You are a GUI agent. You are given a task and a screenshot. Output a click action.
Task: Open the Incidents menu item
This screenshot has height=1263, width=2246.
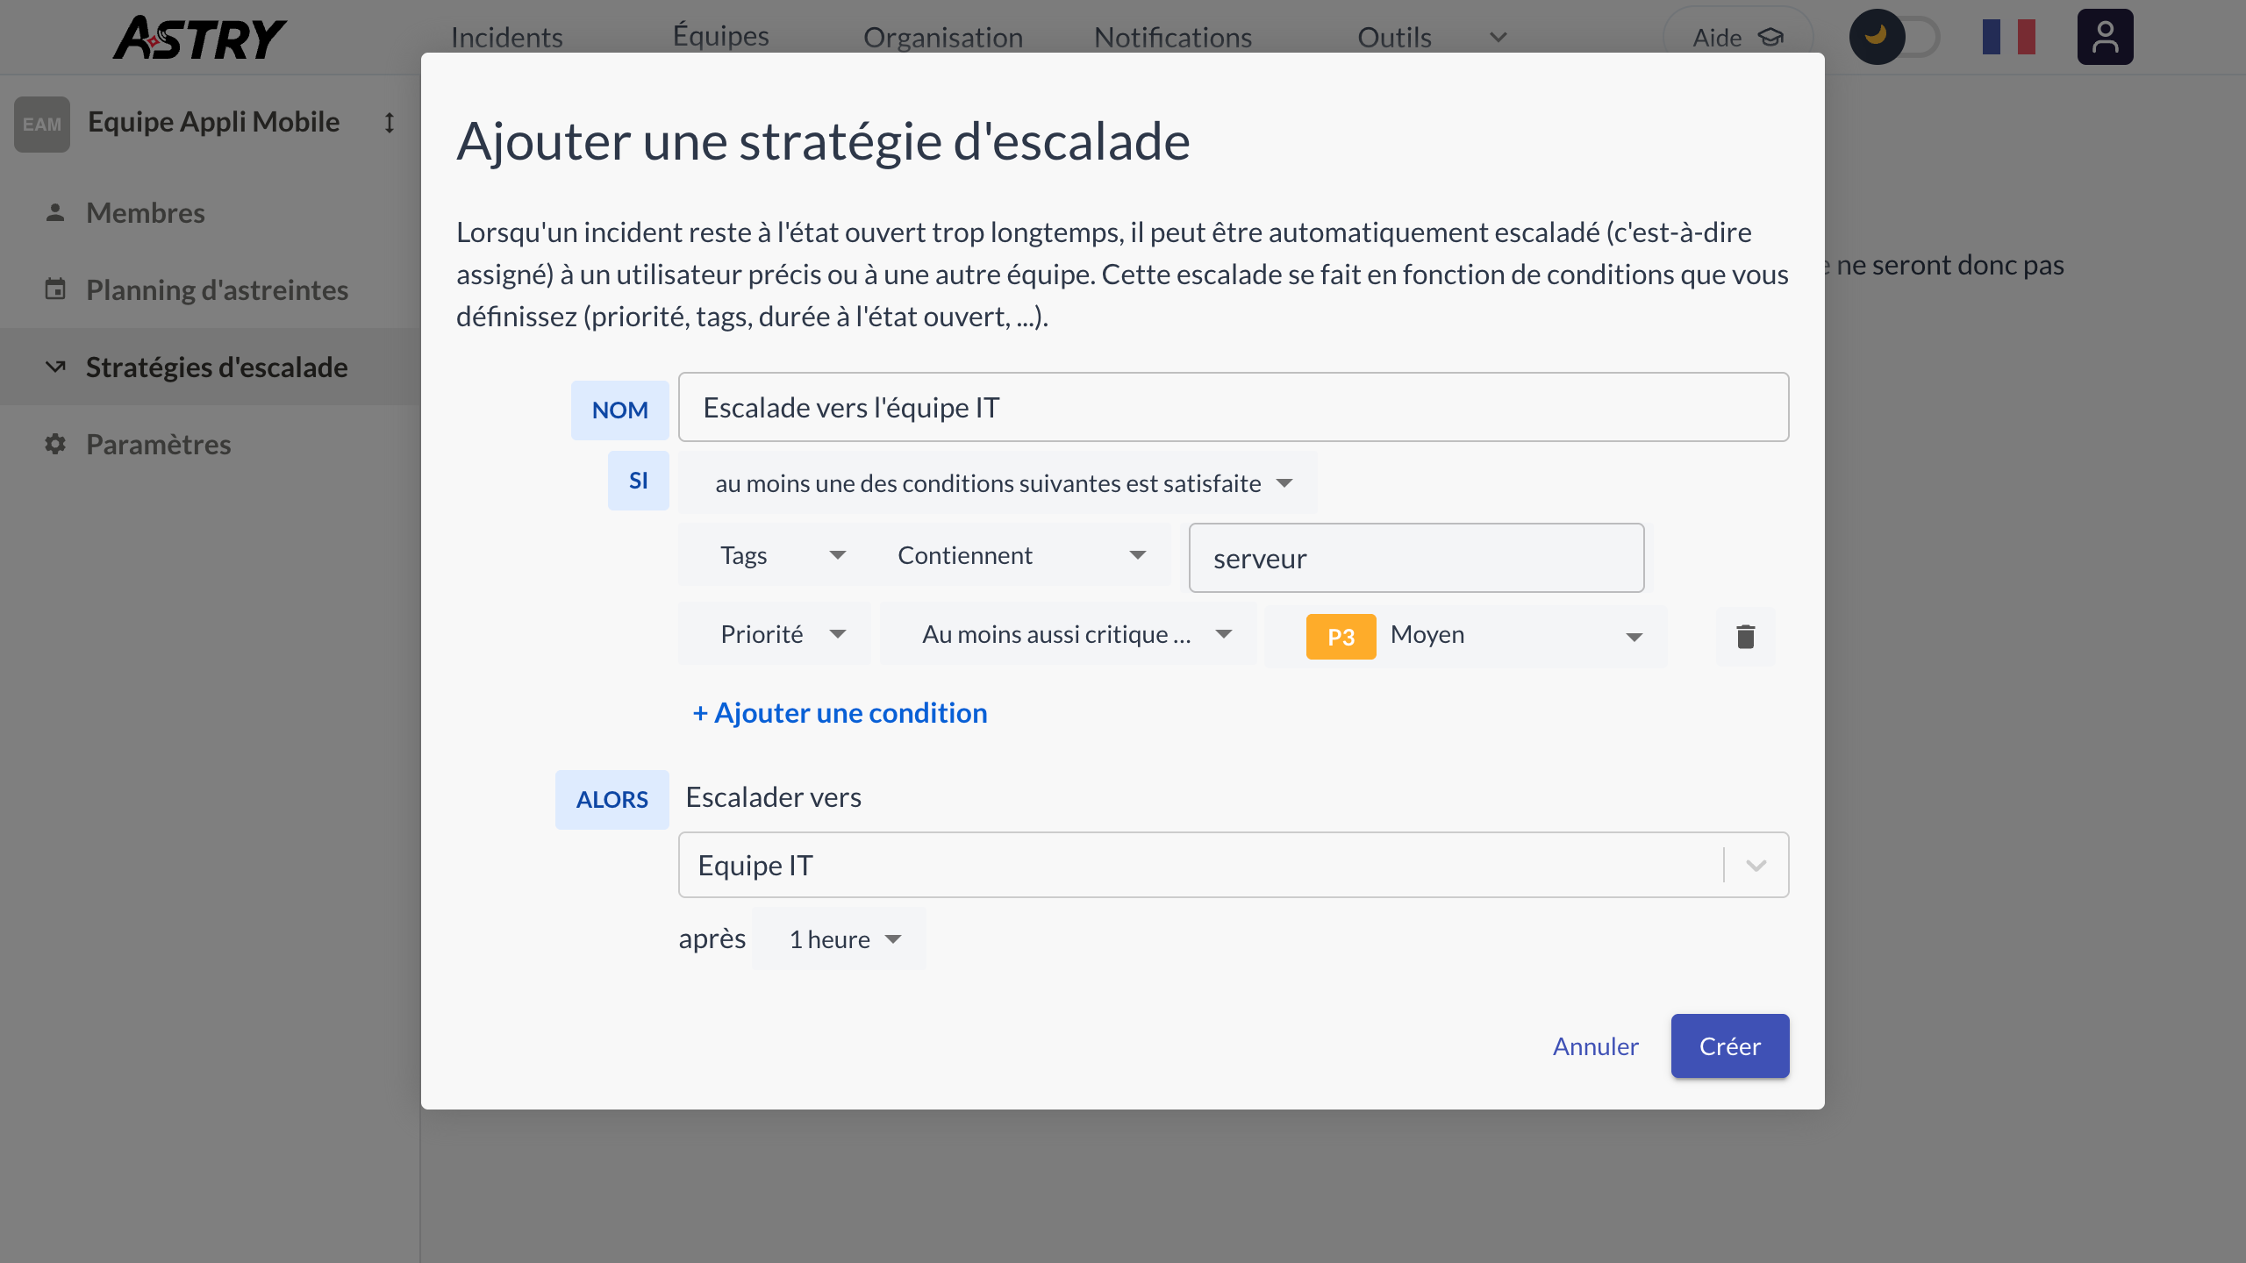pos(506,38)
